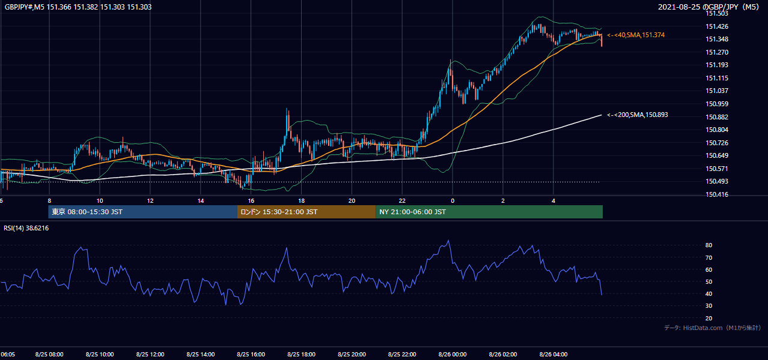Click the 8/26 00:00 date label
This screenshot has width=768, height=360.
tap(453, 355)
